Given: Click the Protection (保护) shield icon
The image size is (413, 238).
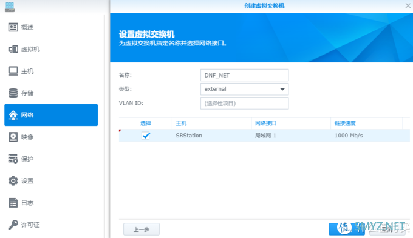Looking at the screenshot, I should click(13, 159).
